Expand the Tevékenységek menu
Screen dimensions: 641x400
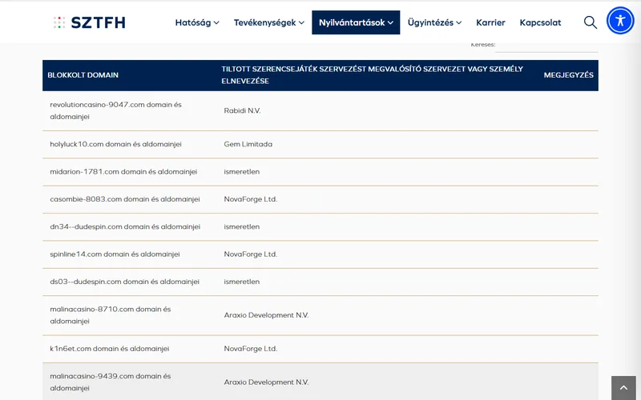269,22
